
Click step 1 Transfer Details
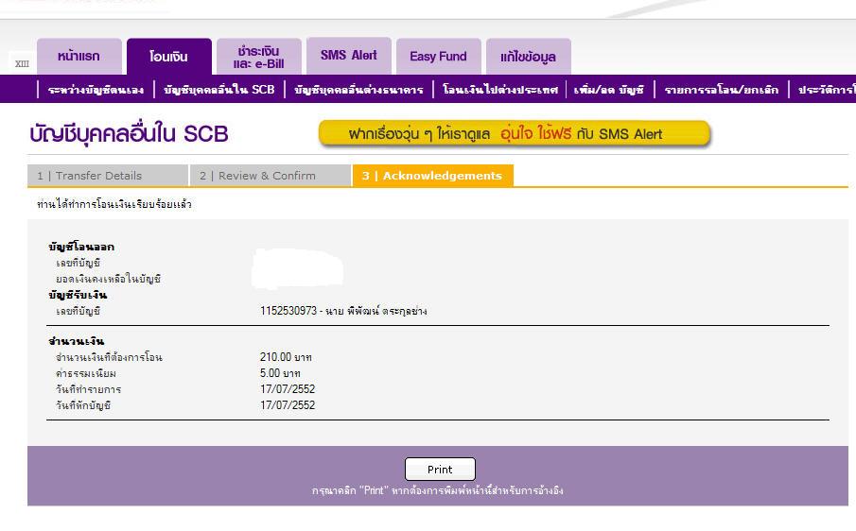pos(108,176)
